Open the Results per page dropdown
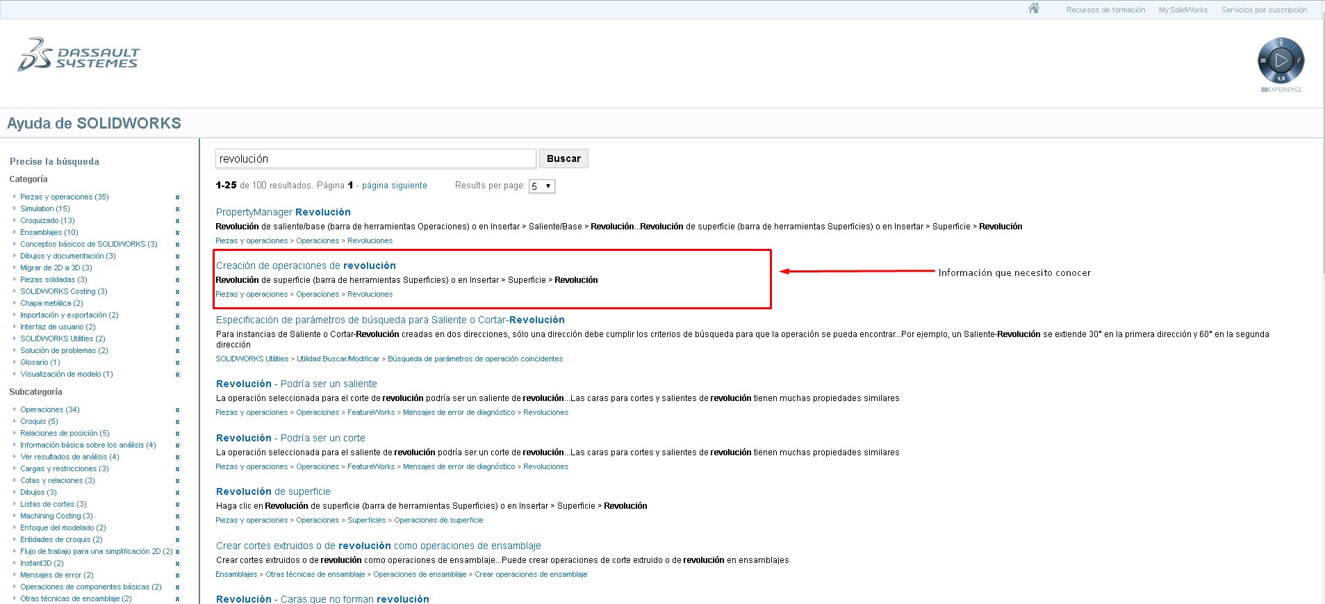This screenshot has height=604, width=1325. (x=541, y=186)
